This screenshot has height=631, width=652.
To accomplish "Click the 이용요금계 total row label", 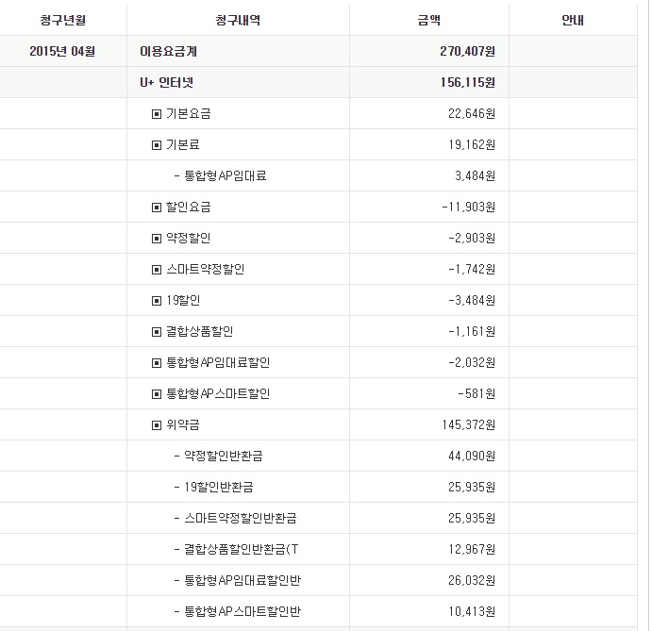I will 168,51.
